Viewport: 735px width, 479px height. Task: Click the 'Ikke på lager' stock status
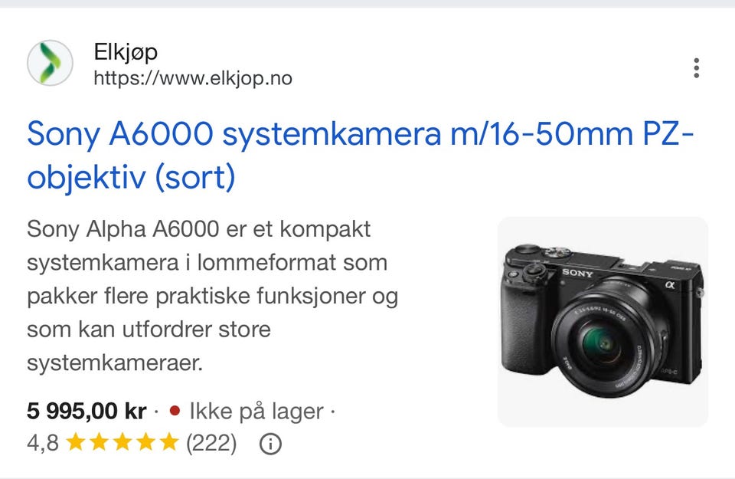[256, 412]
